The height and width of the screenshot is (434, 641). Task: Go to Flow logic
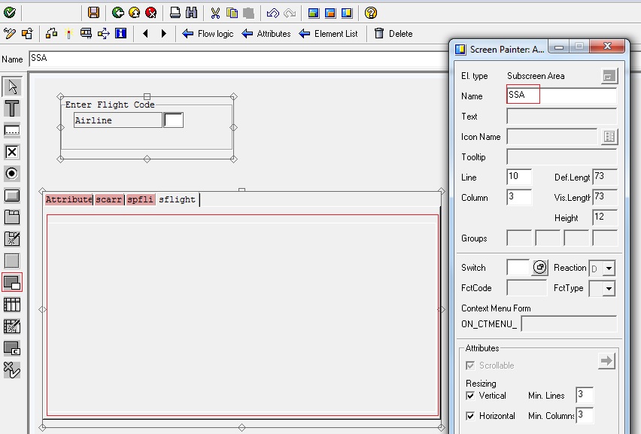(208, 33)
